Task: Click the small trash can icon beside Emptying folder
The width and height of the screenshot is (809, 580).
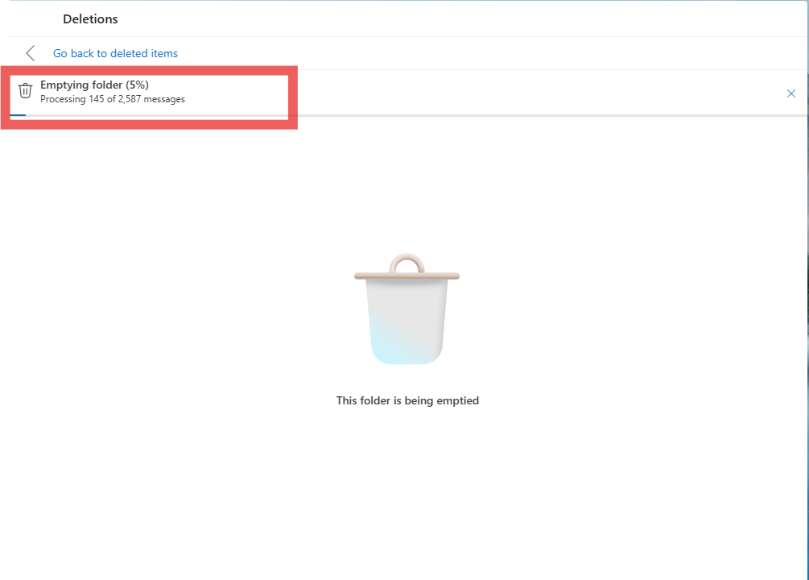Action: point(25,91)
